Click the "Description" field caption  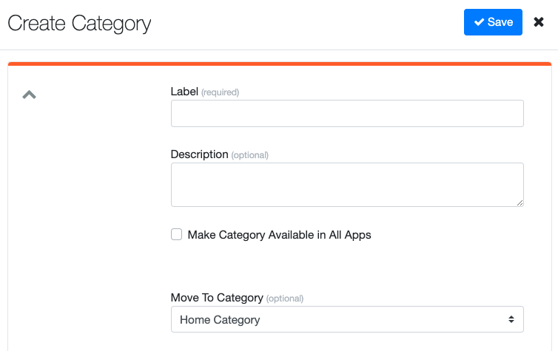point(199,154)
